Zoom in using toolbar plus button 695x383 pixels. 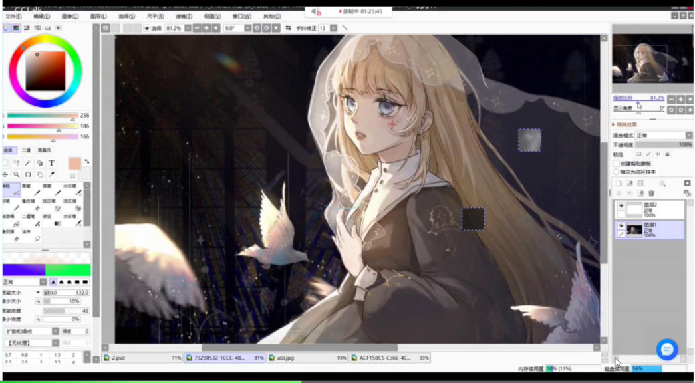206,28
